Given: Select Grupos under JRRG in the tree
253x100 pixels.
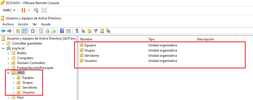Looking at the screenshot, I should click(x=28, y=83).
